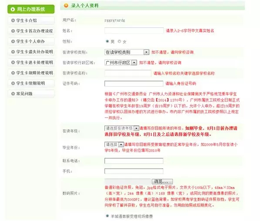Open the 在读学校类别 dropdown
Image resolution: width=260 pixels, height=221 pixels.
127,52
